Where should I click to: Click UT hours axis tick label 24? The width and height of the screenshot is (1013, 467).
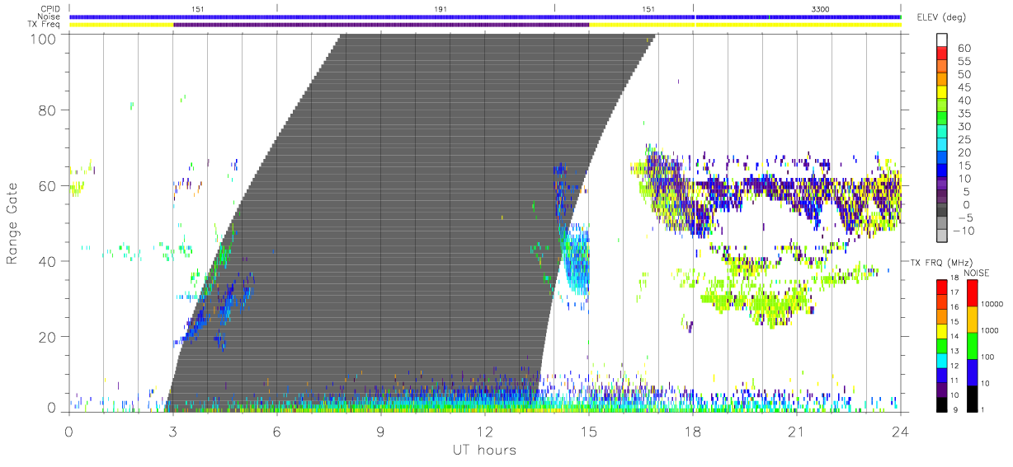tap(901, 431)
